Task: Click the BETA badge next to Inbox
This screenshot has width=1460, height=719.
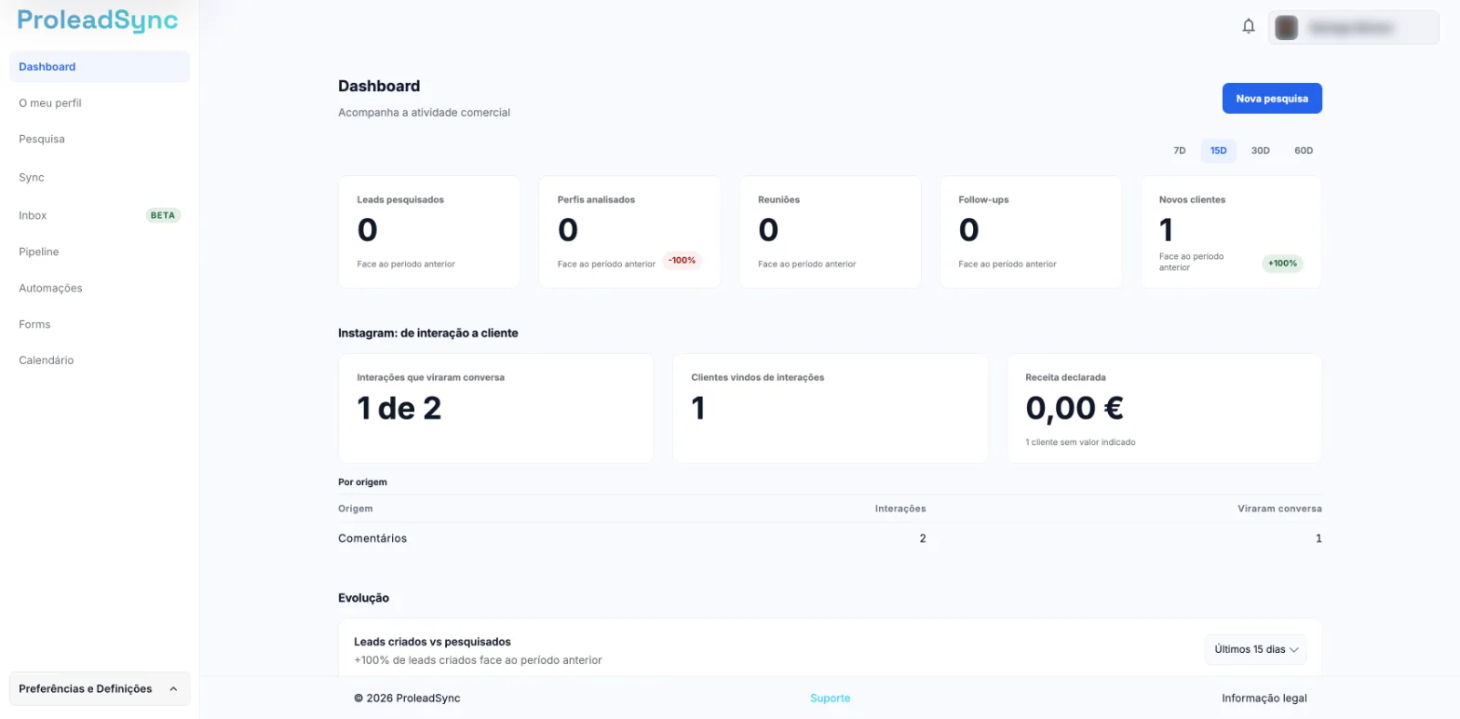Action: tap(163, 215)
